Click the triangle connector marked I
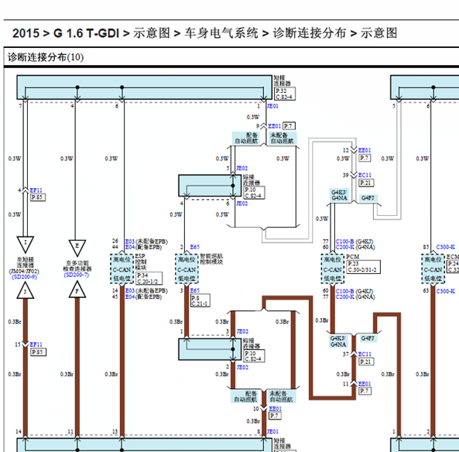The image size is (459, 452). [x=26, y=243]
